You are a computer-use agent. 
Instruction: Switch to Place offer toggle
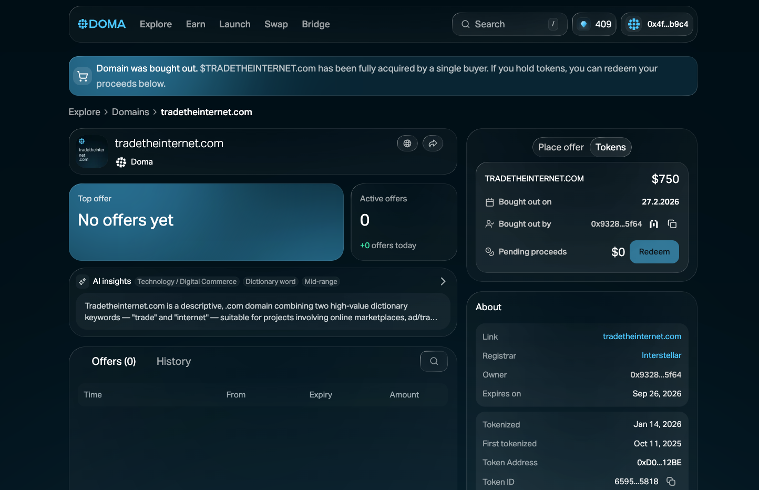click(560, 147)
